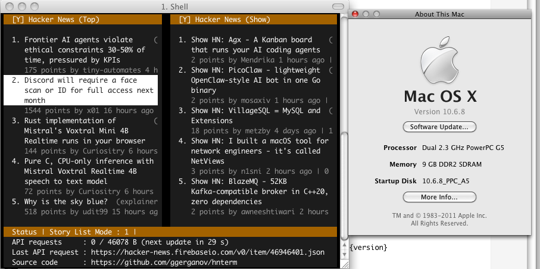Click the API requests status line
Image resolution: width=540 pixels, height=269 pixels.
click(120, 242)
